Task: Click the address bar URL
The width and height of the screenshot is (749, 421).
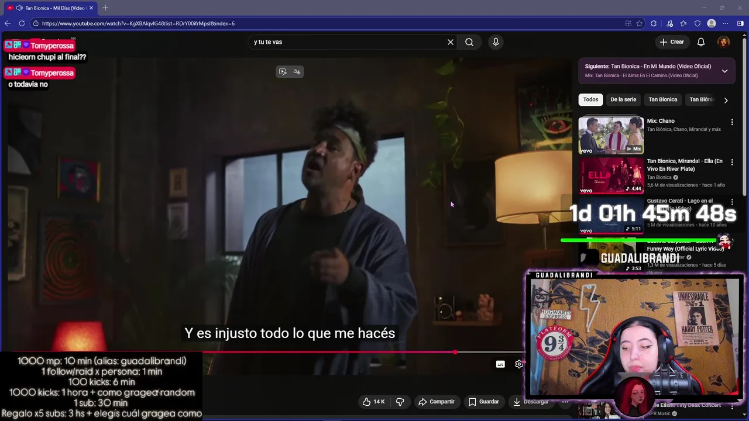Action: 138,23
